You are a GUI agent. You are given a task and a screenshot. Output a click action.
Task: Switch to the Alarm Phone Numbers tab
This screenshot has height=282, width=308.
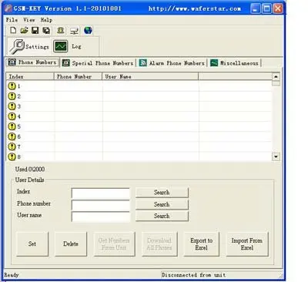(x=172, y=63)
